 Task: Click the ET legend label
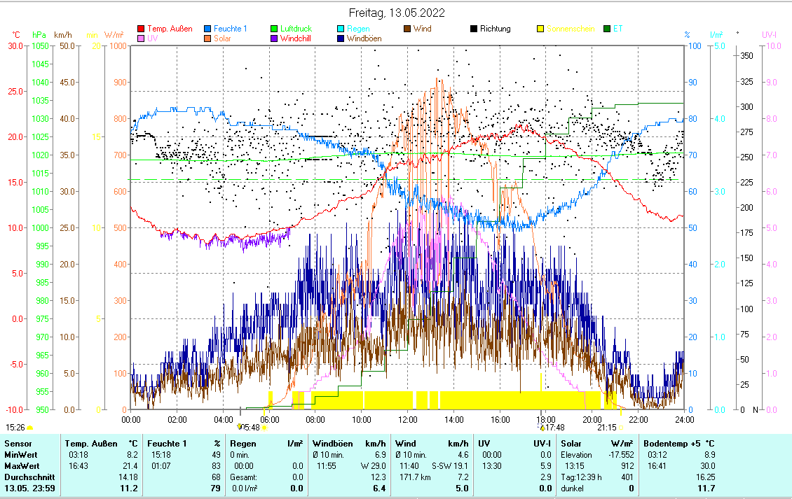click(617, 29)
